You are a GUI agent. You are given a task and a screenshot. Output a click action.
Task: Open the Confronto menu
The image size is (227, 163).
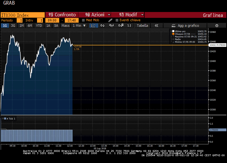(62, 15)
